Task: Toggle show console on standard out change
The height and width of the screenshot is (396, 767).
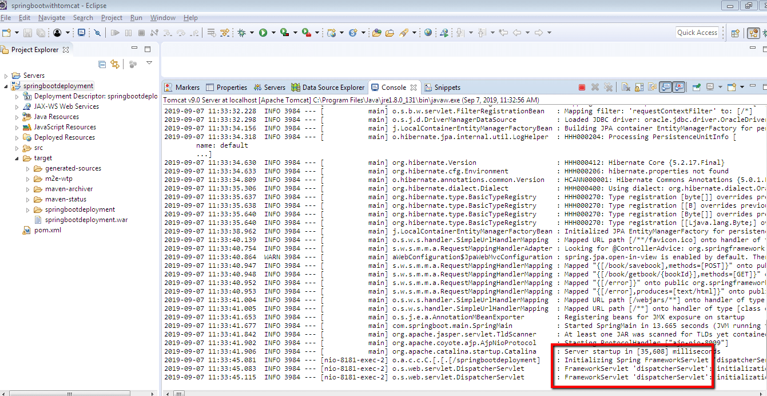Action: click(x=666, y=88)
